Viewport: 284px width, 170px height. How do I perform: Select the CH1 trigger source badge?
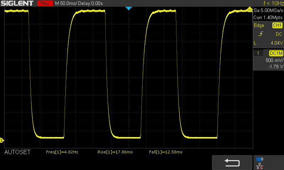(277, 25)
